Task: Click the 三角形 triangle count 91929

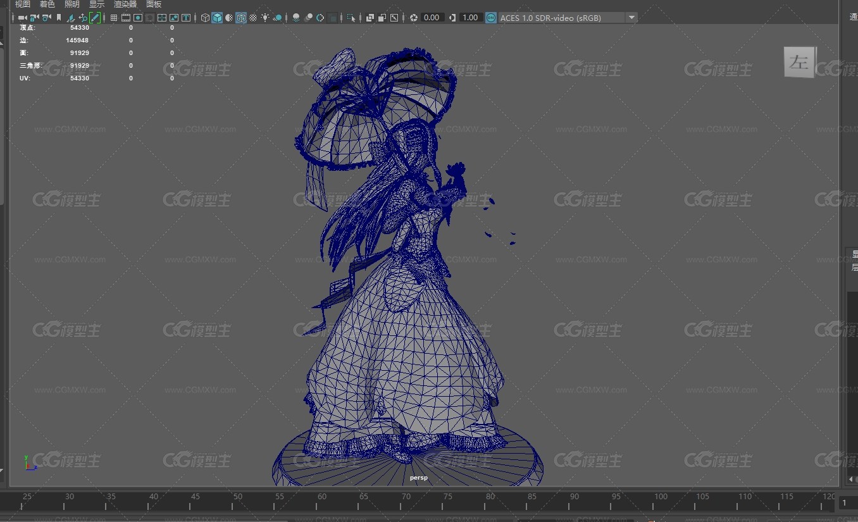Action: [80, 66]
